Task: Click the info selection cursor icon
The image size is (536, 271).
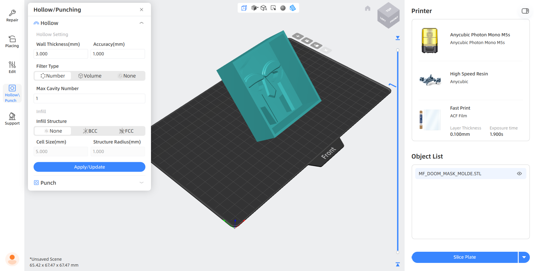Action: (273, 8)
